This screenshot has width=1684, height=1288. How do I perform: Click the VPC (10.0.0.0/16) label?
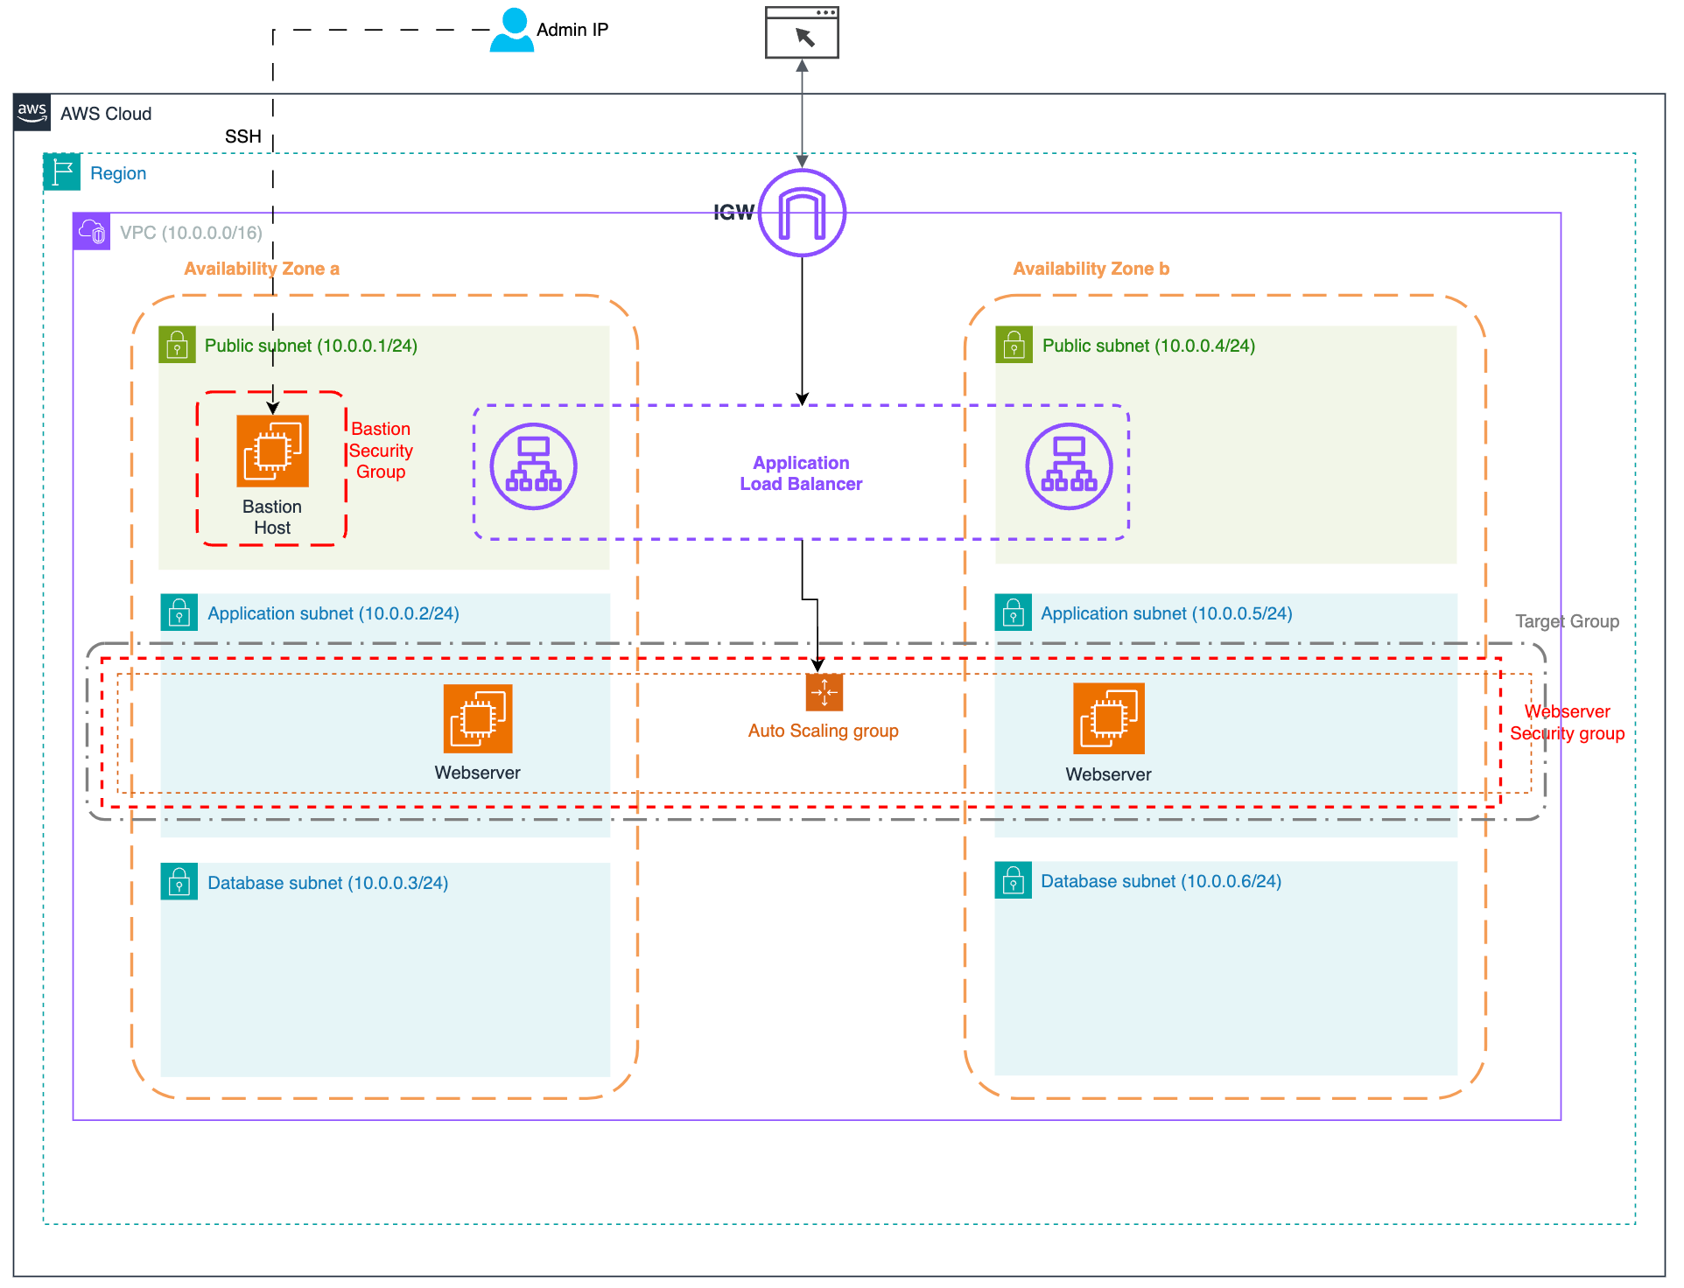191,233
